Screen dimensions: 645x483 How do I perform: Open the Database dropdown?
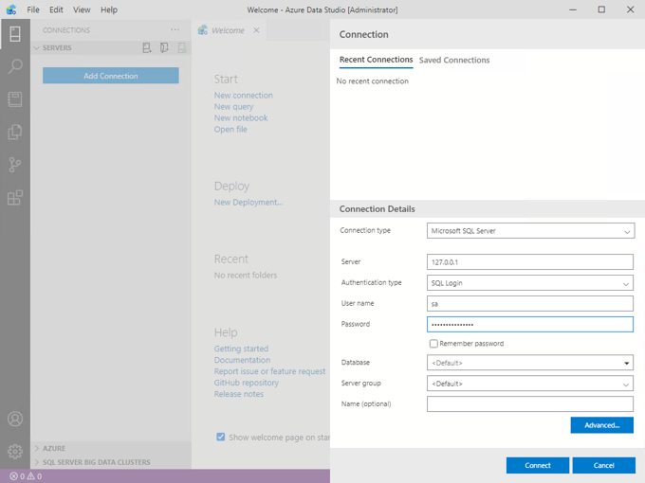point(530,363)
